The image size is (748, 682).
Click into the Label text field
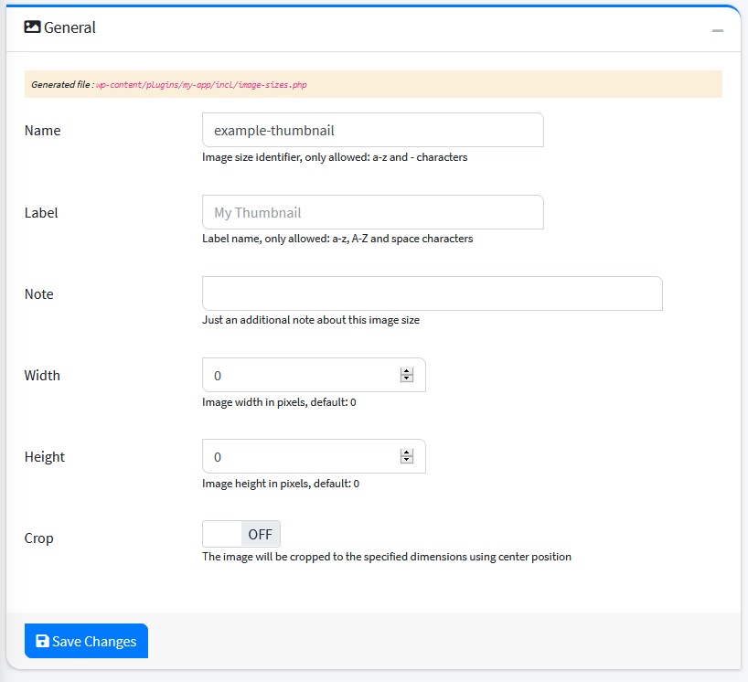tap(372, 212)
